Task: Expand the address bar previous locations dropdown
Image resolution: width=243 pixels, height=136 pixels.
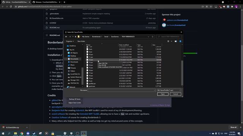Action: tap(148, 37)
